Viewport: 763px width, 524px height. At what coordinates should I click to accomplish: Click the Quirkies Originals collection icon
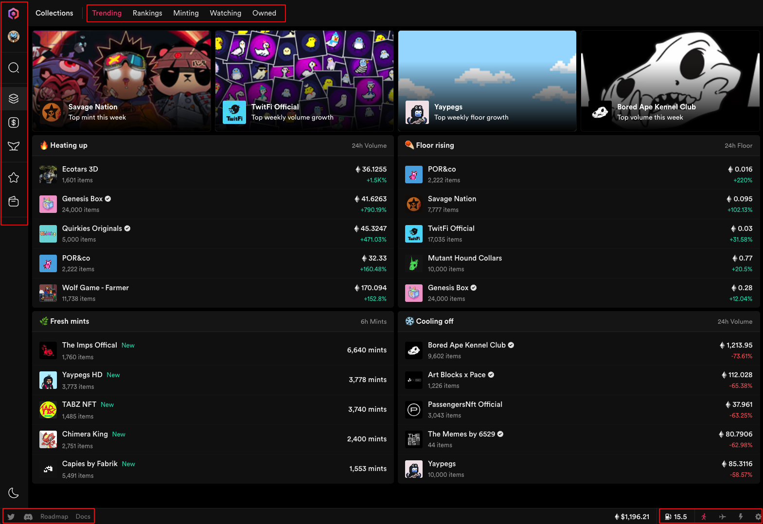coord(48,234)
